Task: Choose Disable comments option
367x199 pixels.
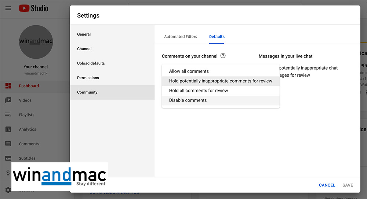Action: (188, 100)
